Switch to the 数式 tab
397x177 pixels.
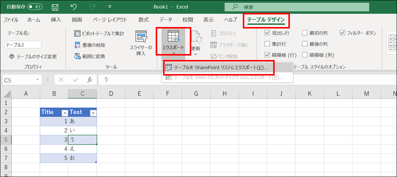pos(143,20)
